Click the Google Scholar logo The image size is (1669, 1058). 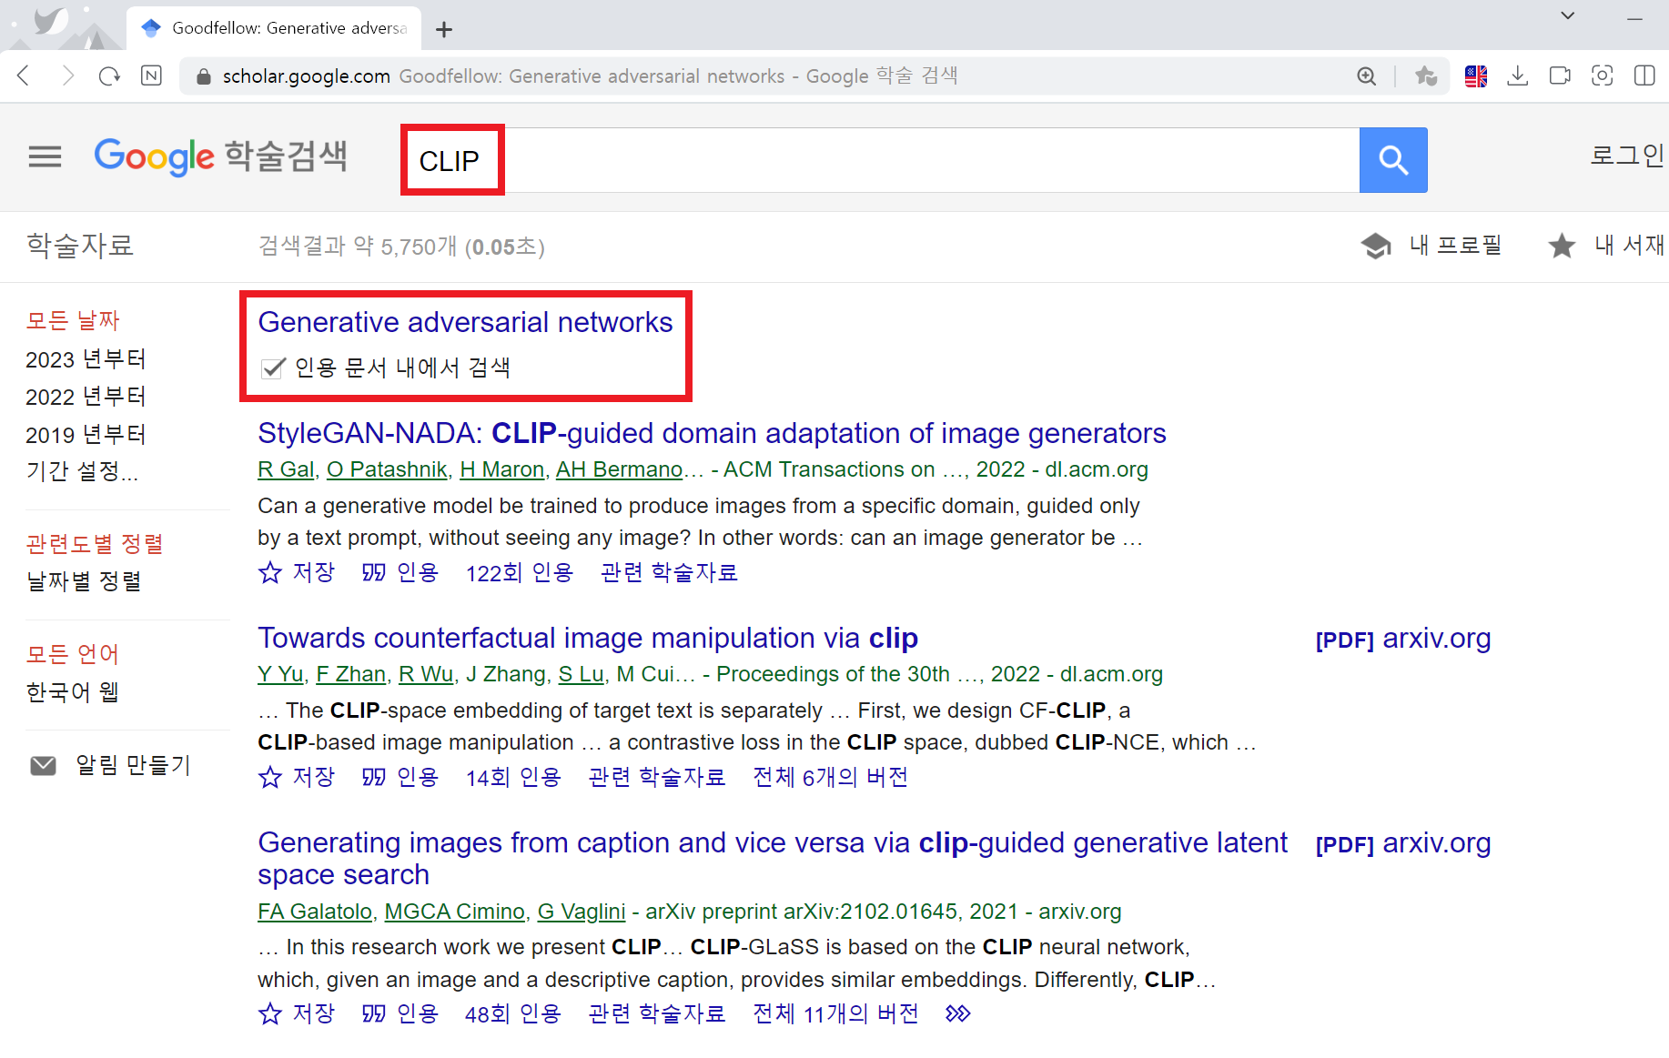(221, 157)
